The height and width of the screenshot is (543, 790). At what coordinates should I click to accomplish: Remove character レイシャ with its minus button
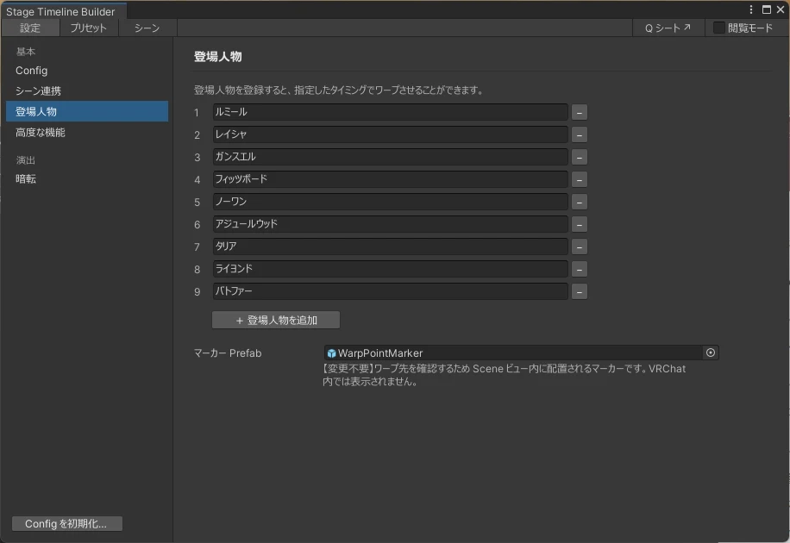[x=580, y=134]
